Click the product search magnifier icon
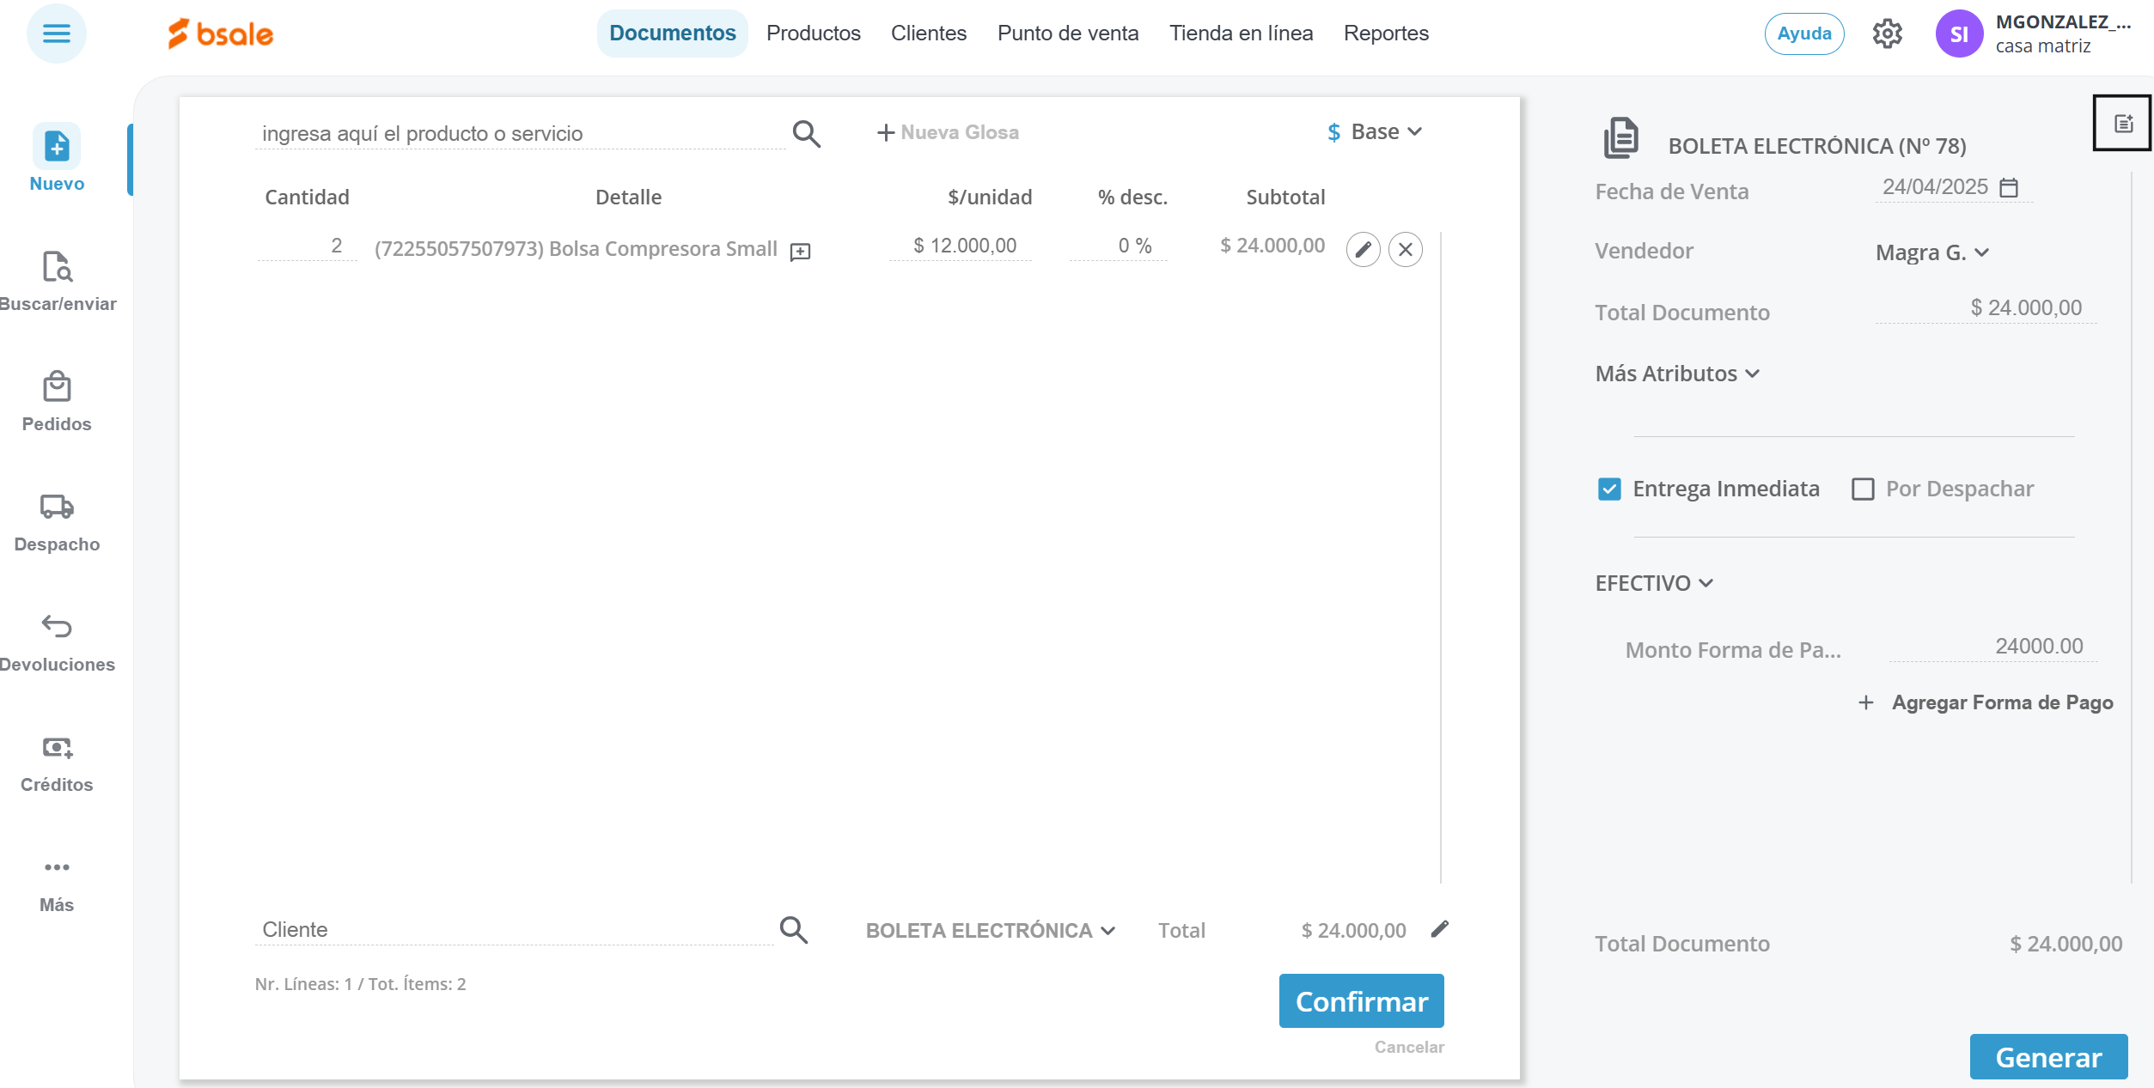Viewport: 2154px width, 1088px height. point(806,134)
